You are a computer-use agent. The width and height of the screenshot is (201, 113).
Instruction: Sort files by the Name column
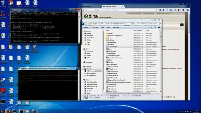[x=108, y=30]
